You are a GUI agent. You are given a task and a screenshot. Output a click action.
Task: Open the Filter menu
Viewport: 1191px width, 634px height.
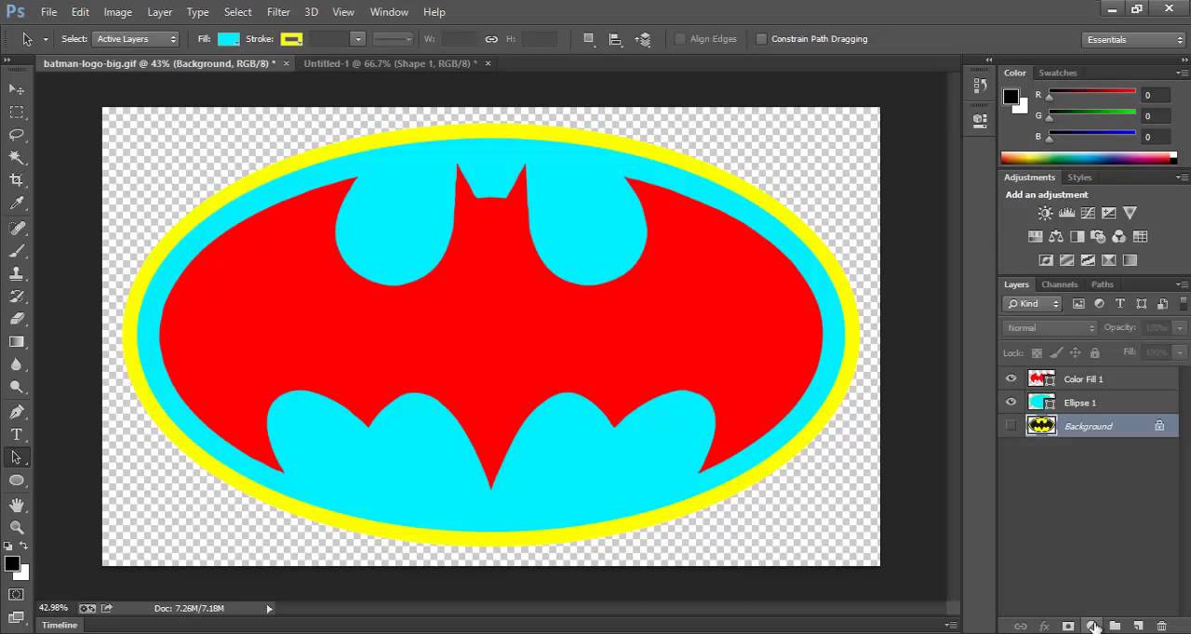(x=278, y=12)
